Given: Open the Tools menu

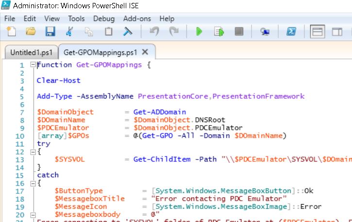Looking at the screenshot, I should coord(76,18).
